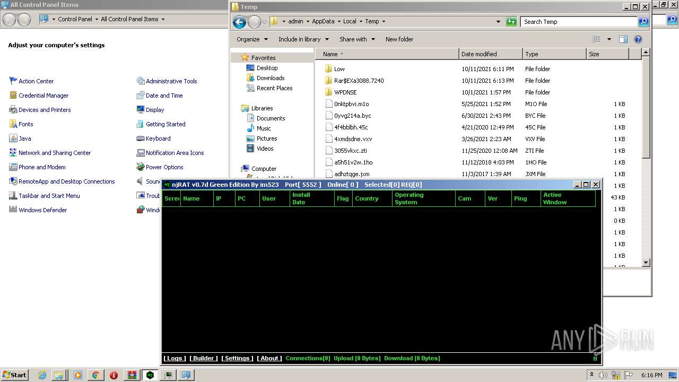
Task: Sort files by the Size column
Action: pyautogui.click(x=607, y=54)
